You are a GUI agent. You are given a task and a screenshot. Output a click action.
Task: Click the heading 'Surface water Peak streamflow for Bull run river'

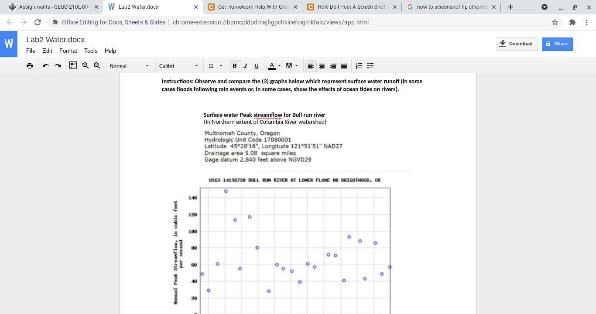pos(264,115)
